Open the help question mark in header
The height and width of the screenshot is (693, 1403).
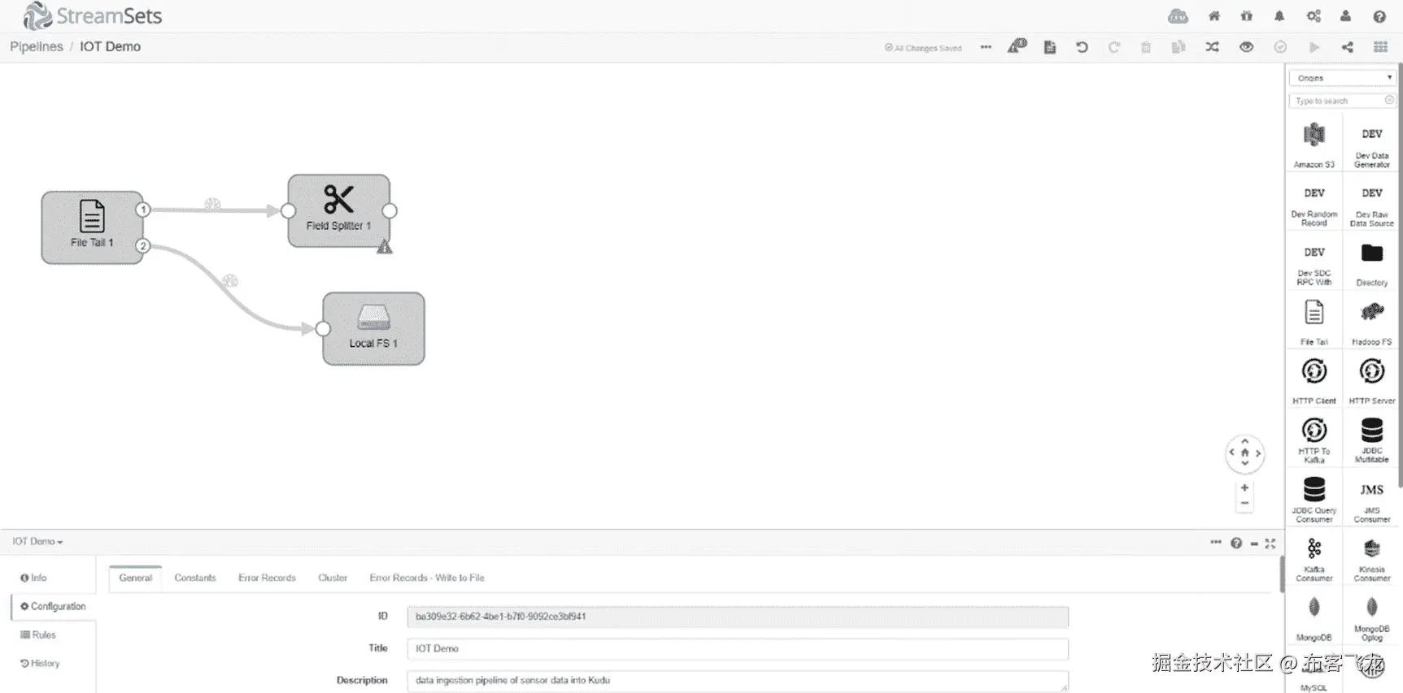point(1379,16)
